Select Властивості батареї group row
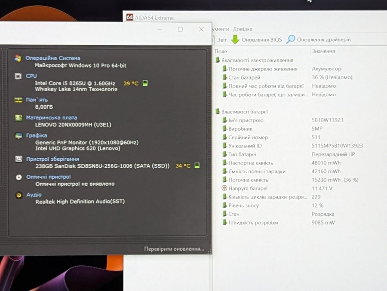Screen dimensions: 387x291 point(241,112)
